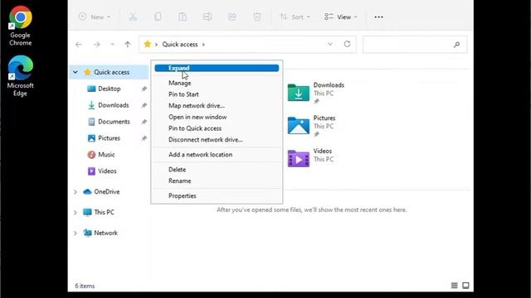Image resolution: width=531 pixels, height=298 pixels.
Task: Open the Pictures folder tile
Action: (x=312, y=126)
